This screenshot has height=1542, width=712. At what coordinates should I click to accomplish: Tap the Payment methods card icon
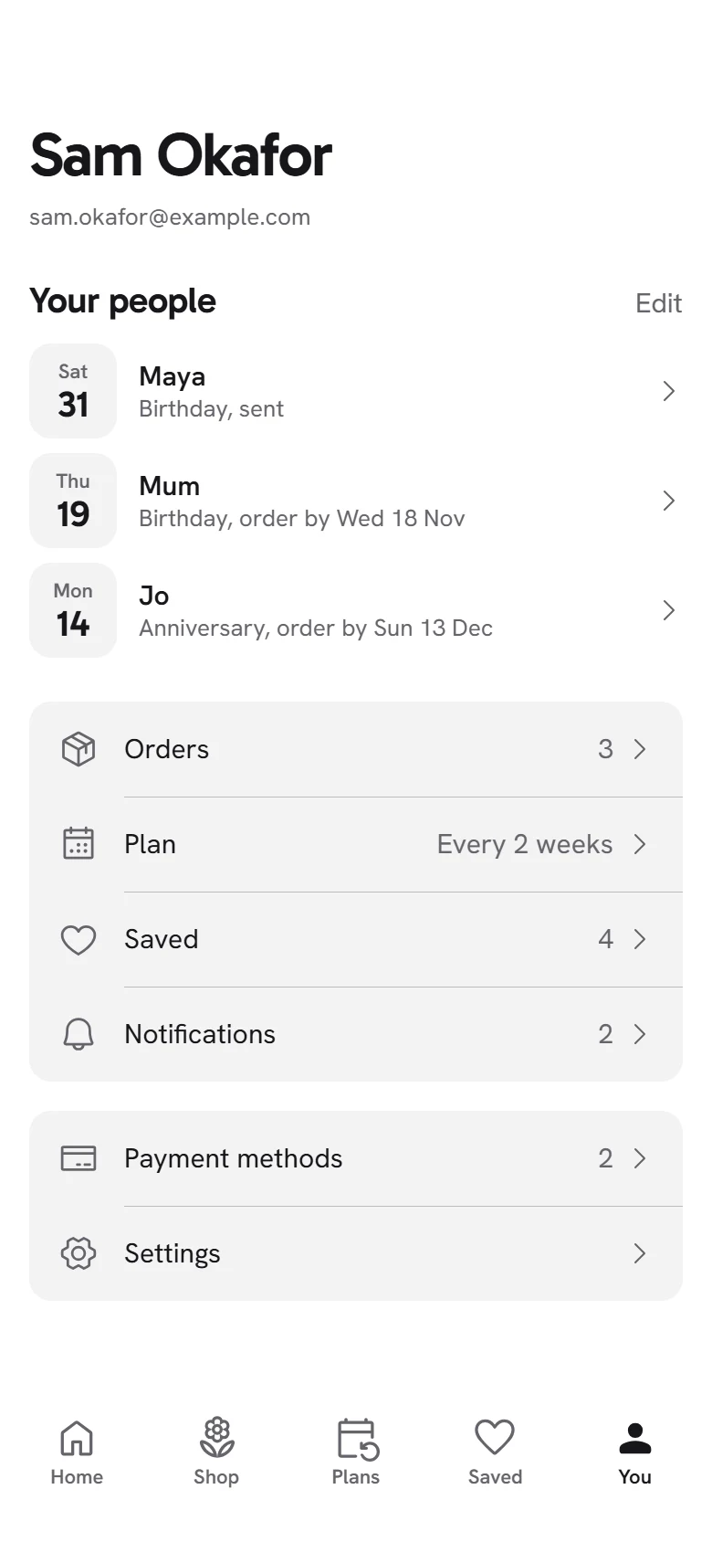click(79, 1158)
